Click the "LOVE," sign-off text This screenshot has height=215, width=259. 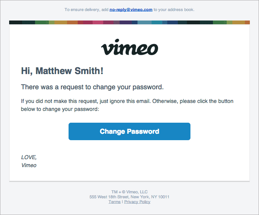(x=29, y=157)
